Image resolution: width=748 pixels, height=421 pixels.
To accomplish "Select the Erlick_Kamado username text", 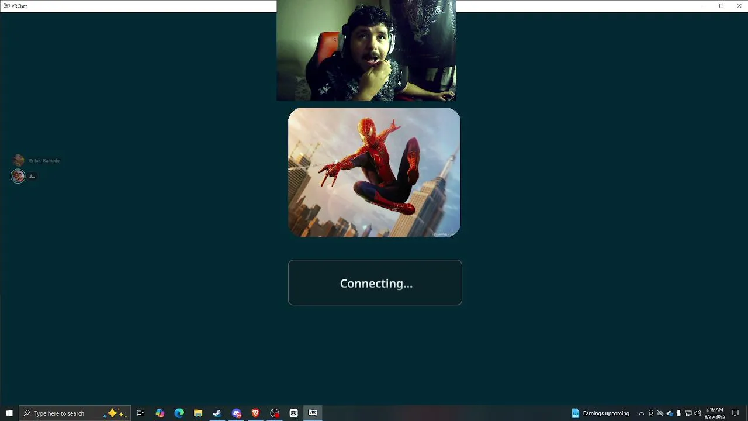I will pos(44,161).
